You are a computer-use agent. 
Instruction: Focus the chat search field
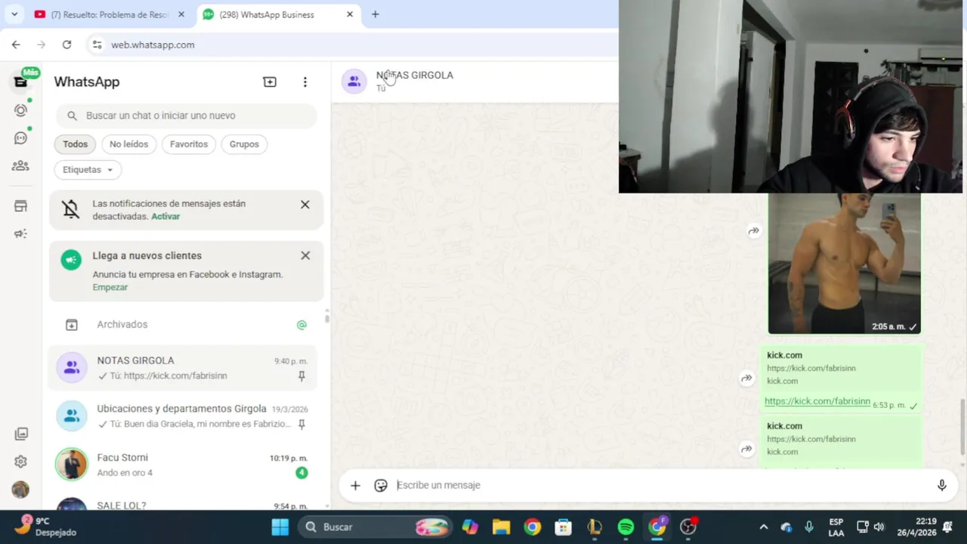[187, 116]
